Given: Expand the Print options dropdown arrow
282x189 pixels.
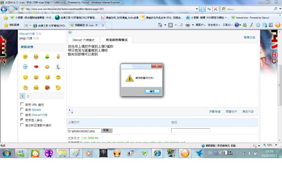Looking at the screenshot, I should point(193,25).
